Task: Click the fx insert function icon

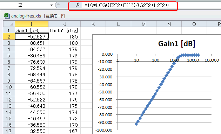Action: click(78, 5)
